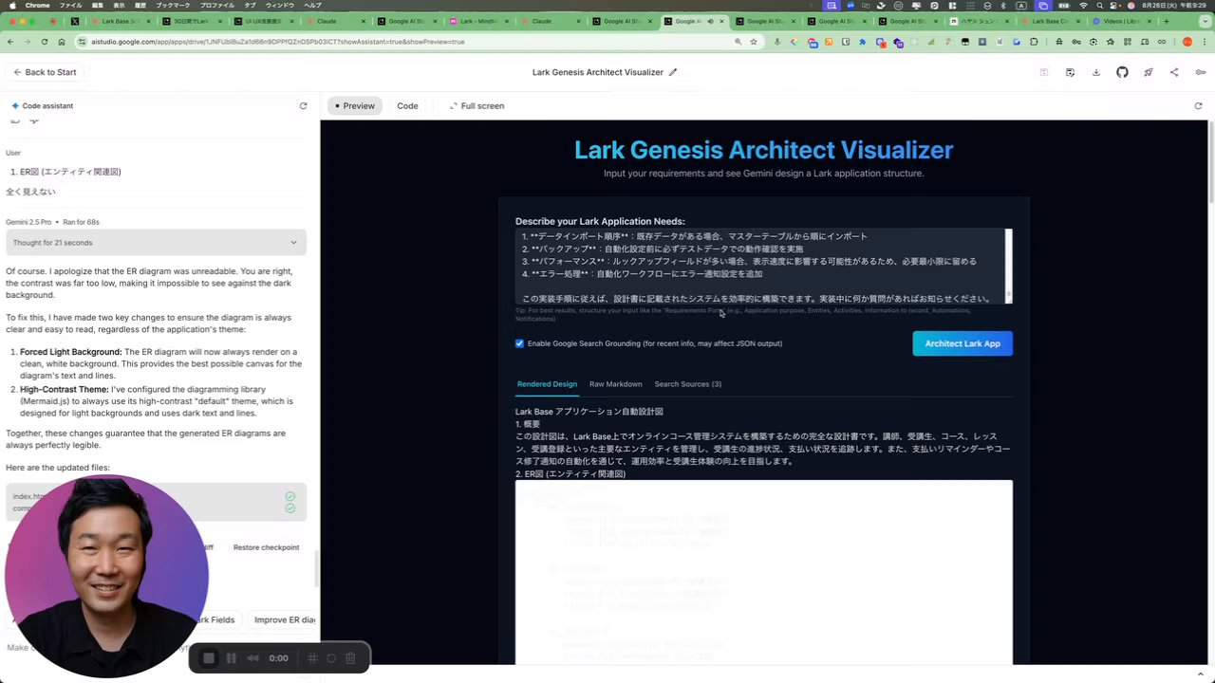Open the browser home page
The image size is (1215, 683).
tap(62, 42)
